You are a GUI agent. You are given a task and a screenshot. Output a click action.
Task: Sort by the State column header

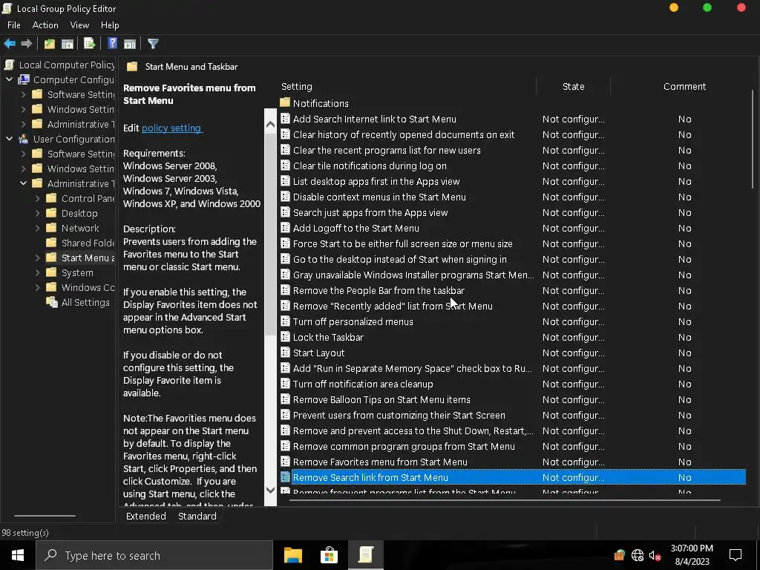574,86
